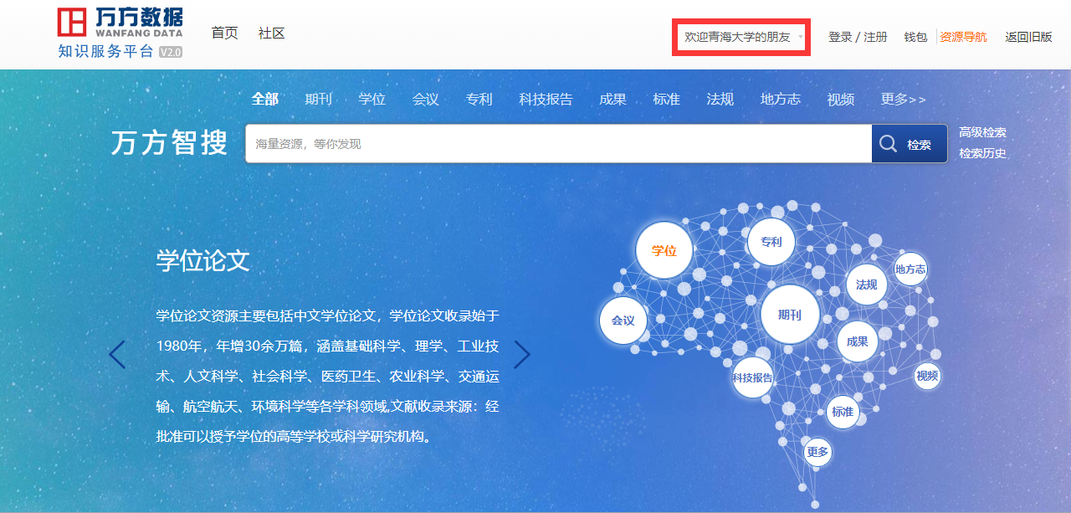Click the 会议 brain node bubble
Screen dimensions: 1071x513
click(x=623, y=321)
